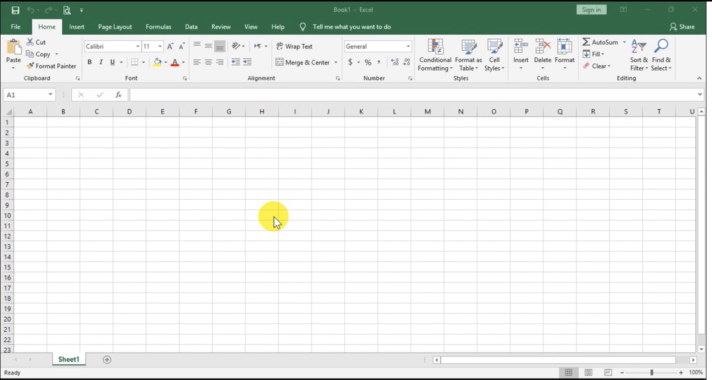
Task: Click the Insert Function fx button
Action: click(118, 94)
